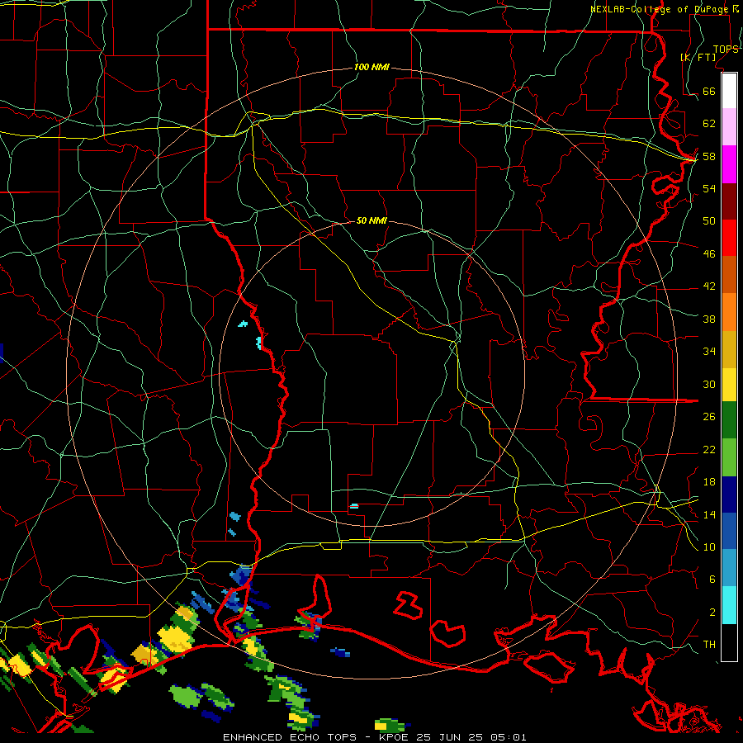Click the legend value '34'
Image resolution: width=743 pixels, height=743 pixels.
[709, 352]
